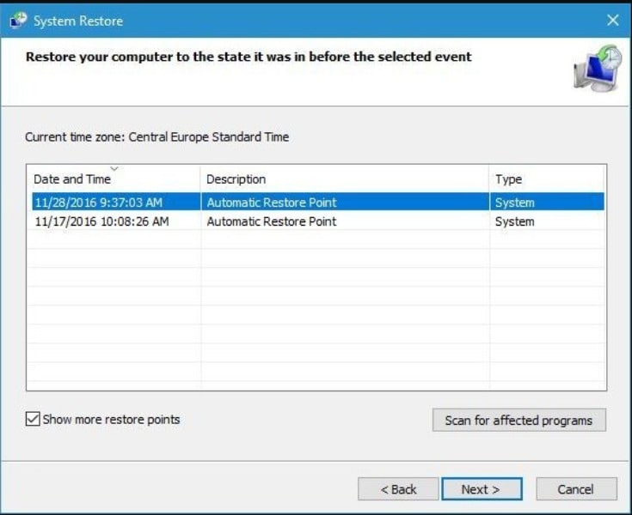Close the System Restore dialog
Image resolution: width=632 pixels, height=515 pixels.
point(612,20)
